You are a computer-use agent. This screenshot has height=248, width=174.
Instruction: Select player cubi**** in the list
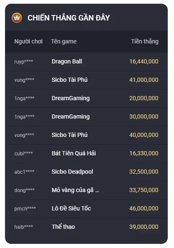[x=23, y=153]
